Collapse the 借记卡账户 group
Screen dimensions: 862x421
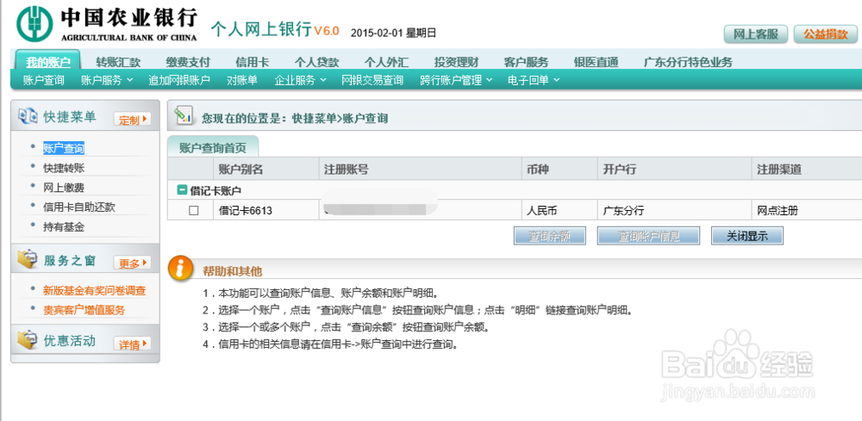pyautogui.click(x=181, y=190)
